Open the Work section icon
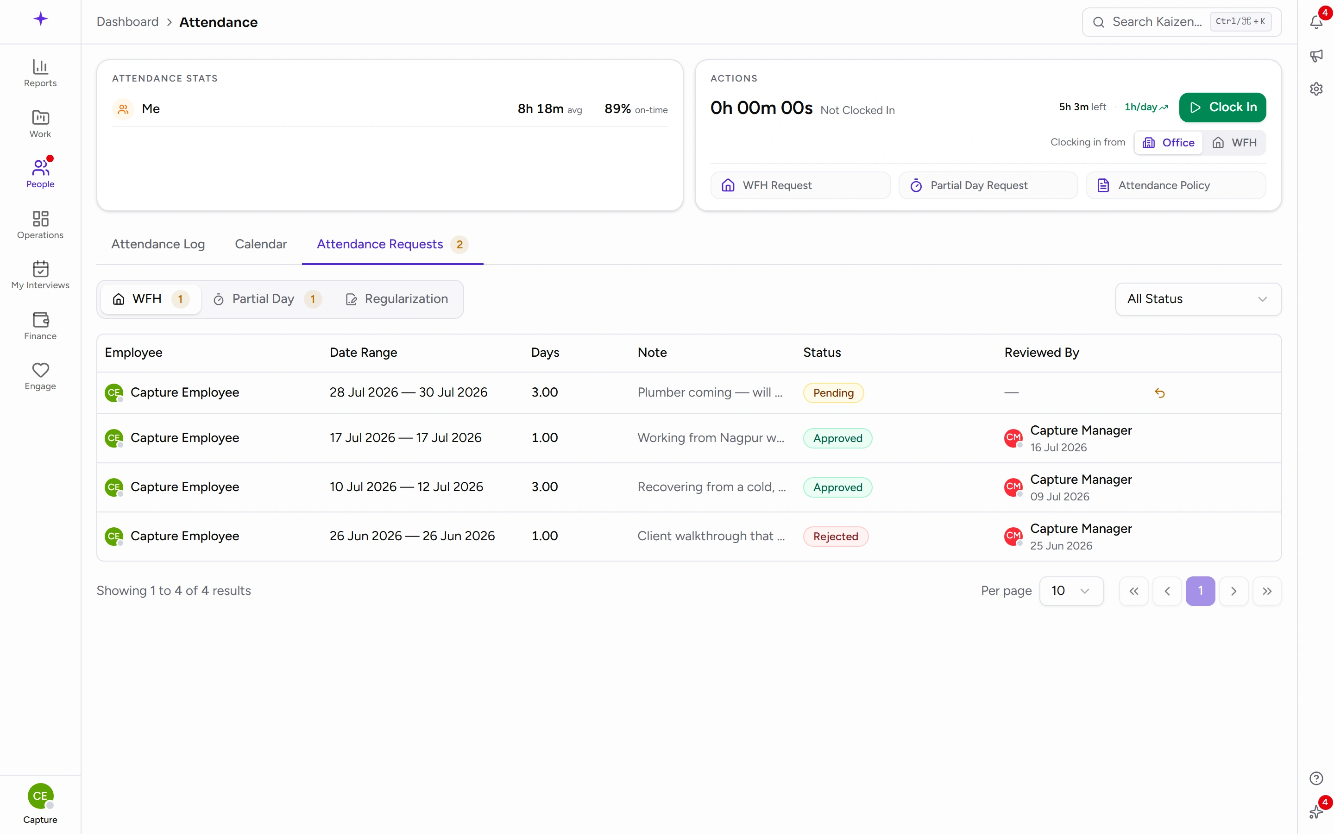 pyautogui.click(x=40, y=118)
